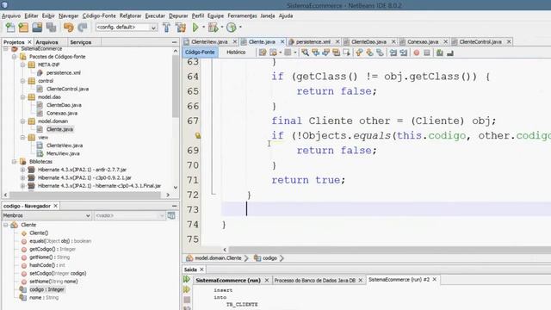Click the editor Find Selection magnifier icon
Viewport: 551px width, 310px height.
click(x=305, y=53)
